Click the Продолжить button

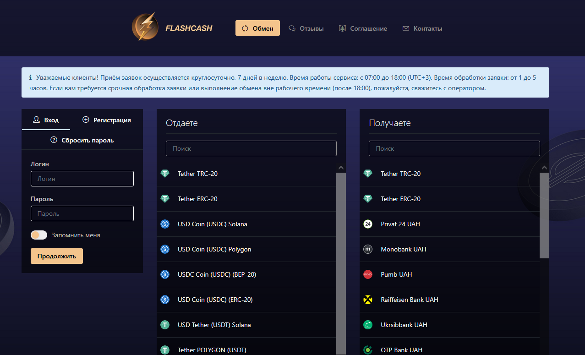[x=57, y=256]
